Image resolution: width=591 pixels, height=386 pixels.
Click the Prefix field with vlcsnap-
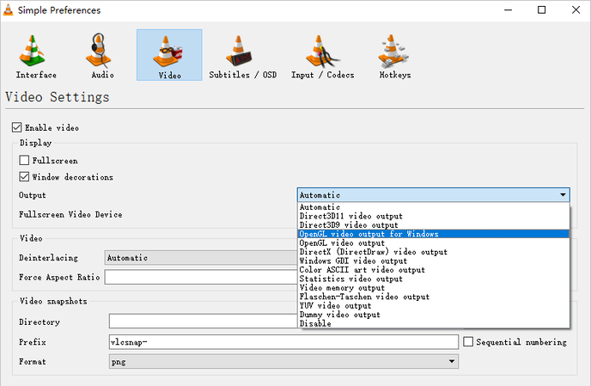click(283, 342)
